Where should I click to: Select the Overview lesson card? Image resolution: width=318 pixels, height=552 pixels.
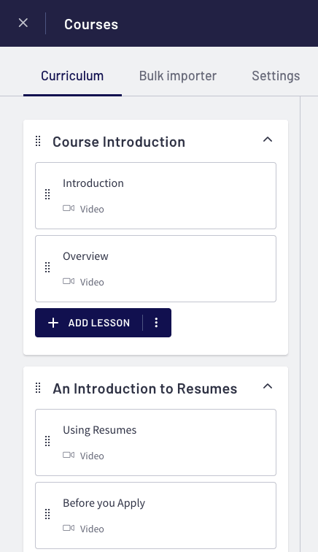pyautogui.click(x=155, y=269)
